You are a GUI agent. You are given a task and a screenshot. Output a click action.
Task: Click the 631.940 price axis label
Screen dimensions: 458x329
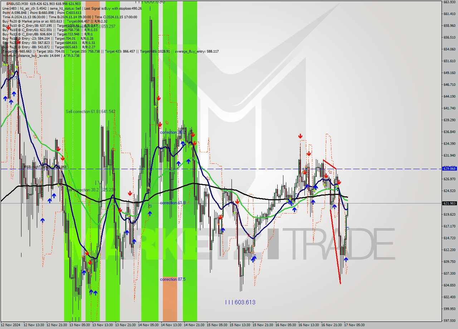point(449,155)
